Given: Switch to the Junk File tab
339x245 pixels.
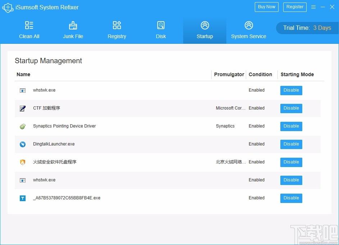Looking at the screenshot, I should [73, 31].
